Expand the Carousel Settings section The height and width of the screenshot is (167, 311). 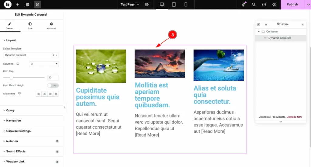(18, 131)
